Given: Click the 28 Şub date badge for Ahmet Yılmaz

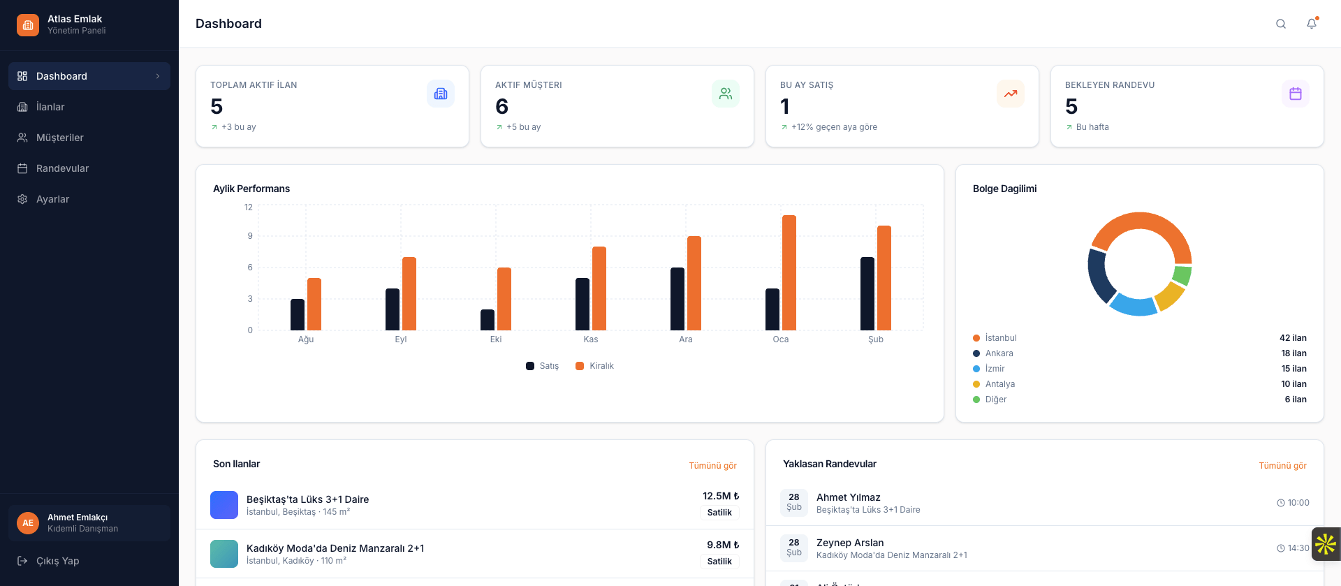Looking at the screenshot, I should [x=794, y=502].
